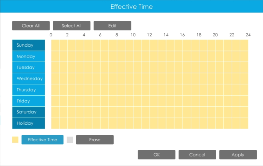The image size is (263, 166).
Task: Click the Select All button
Action: coord(72,26)
